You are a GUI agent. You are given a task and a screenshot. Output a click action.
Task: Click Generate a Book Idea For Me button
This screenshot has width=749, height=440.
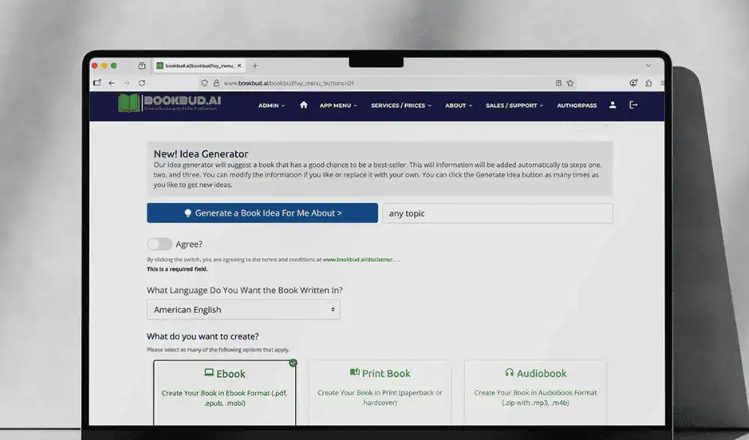pyautogui.click(x=262, y=213)
